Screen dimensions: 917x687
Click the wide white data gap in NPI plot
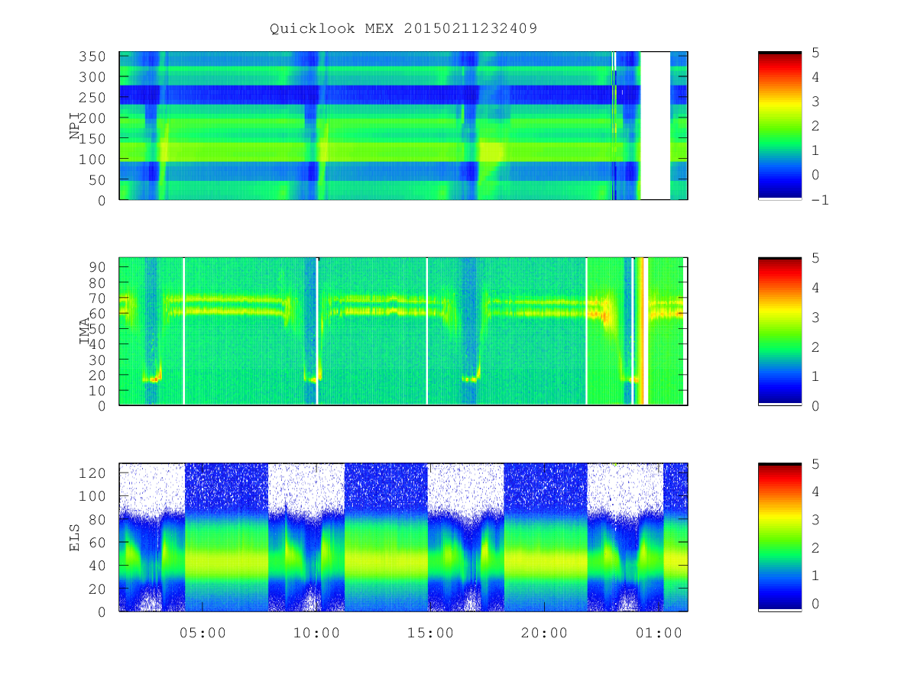655,126
